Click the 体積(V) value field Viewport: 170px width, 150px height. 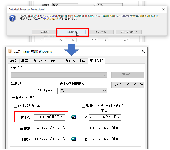coord(49,140)
